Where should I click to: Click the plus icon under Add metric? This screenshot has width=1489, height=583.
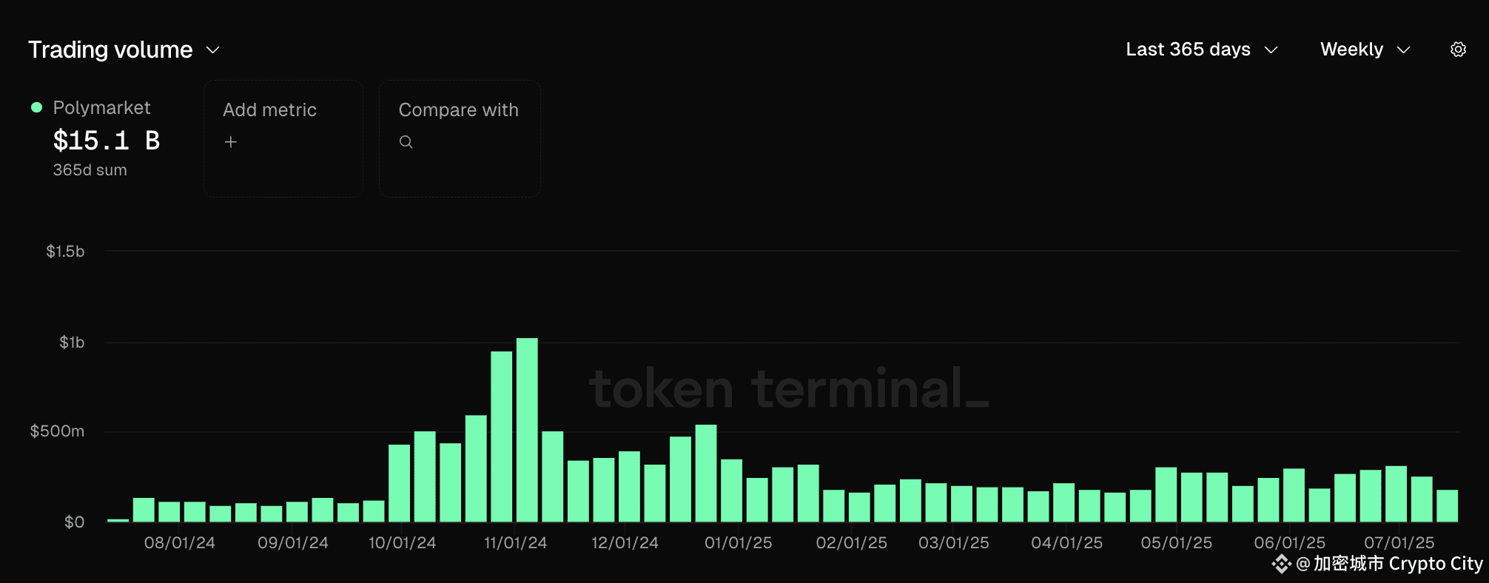click(231, 142)
